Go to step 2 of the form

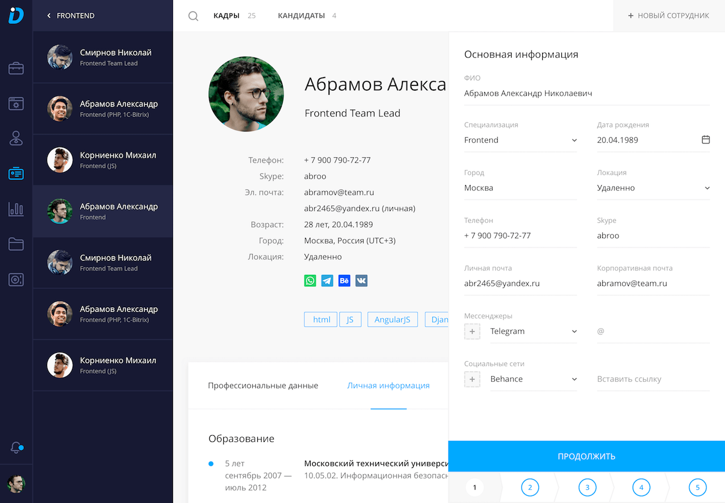point(530,487)
